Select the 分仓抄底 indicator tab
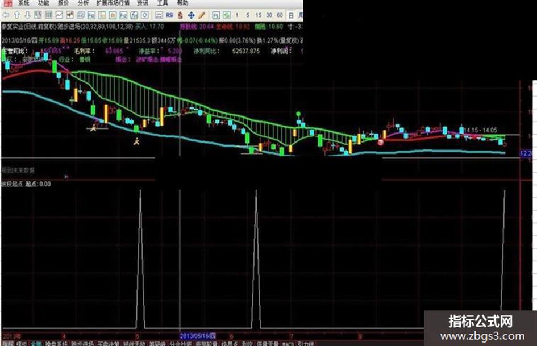Screen dimensions: 537x346 pos(181,343)
